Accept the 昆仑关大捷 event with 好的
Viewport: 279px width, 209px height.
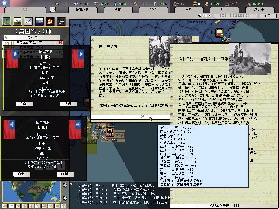click(130, 117)
